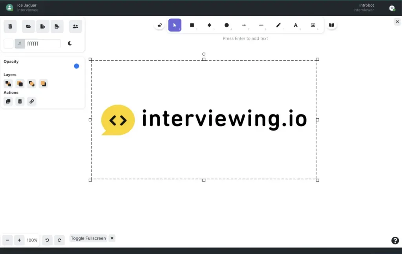Toggle dark mode moon icon
The height and width of the screenshot is (254, 402).
pos(70,44)
